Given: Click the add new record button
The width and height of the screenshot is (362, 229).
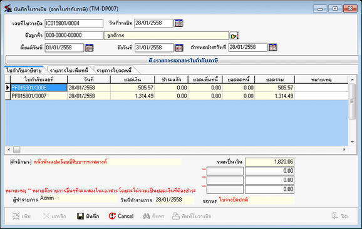Looking at the screenshot, I should pyautogui.click(x=21, y=216).
